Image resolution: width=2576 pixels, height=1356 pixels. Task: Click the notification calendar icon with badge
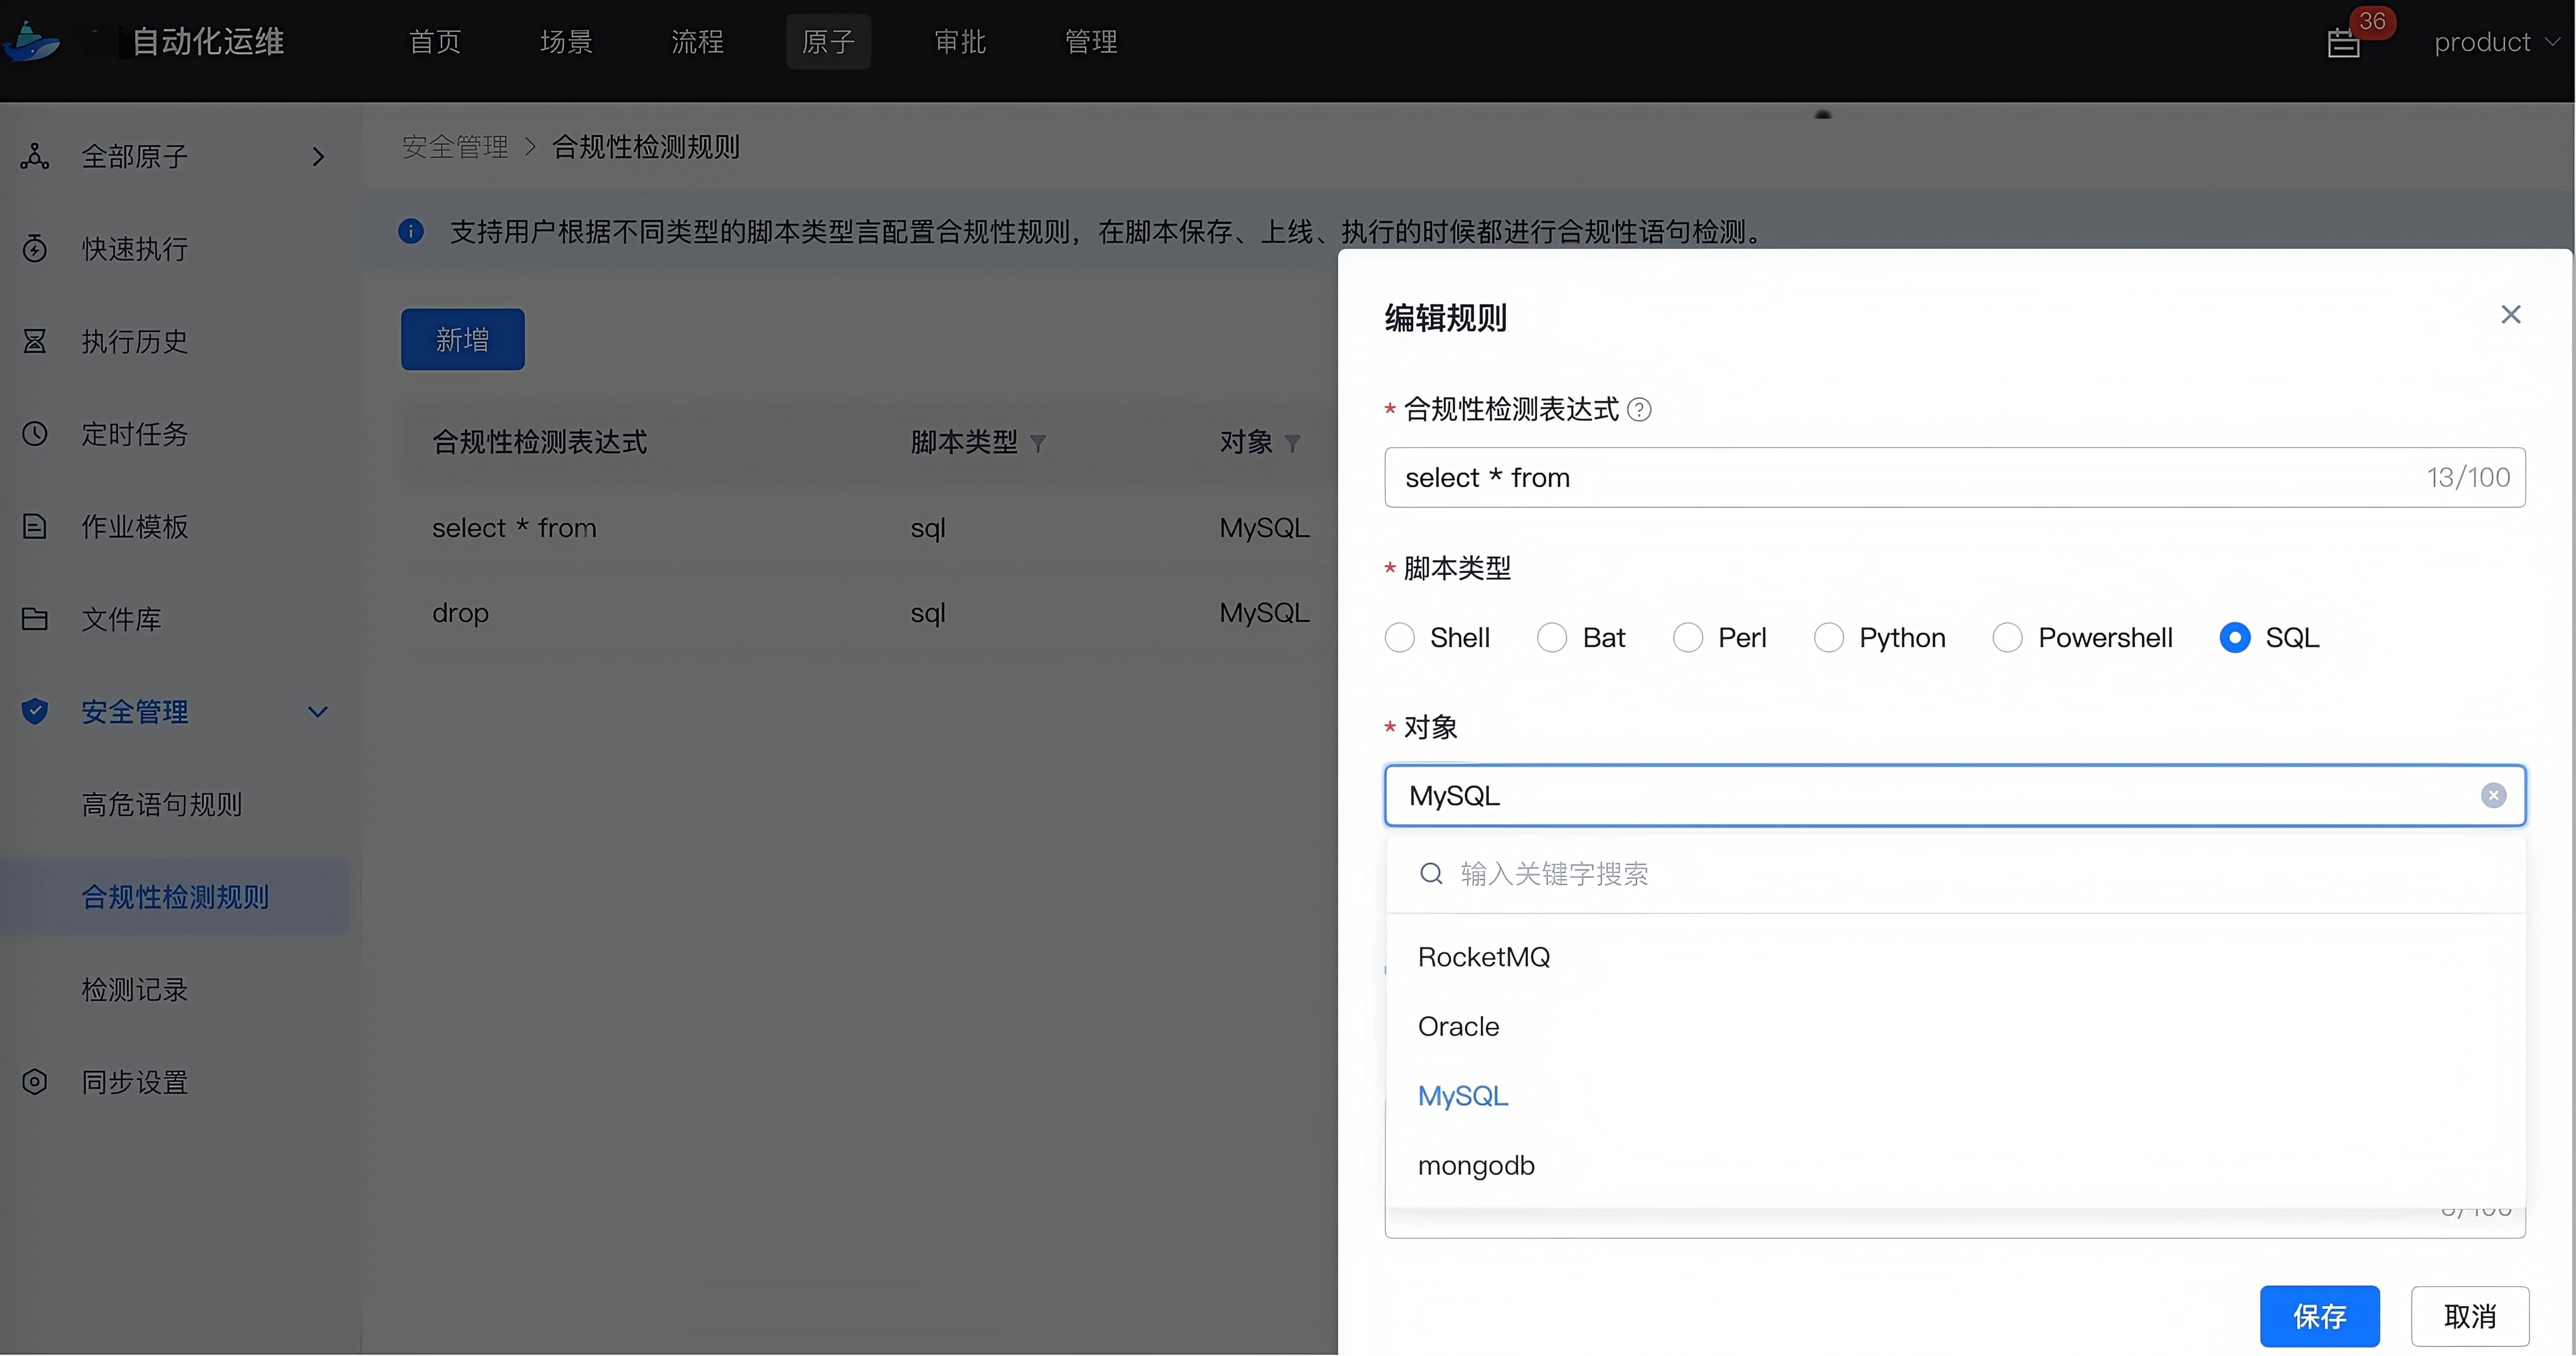(x=2344, y=43)
